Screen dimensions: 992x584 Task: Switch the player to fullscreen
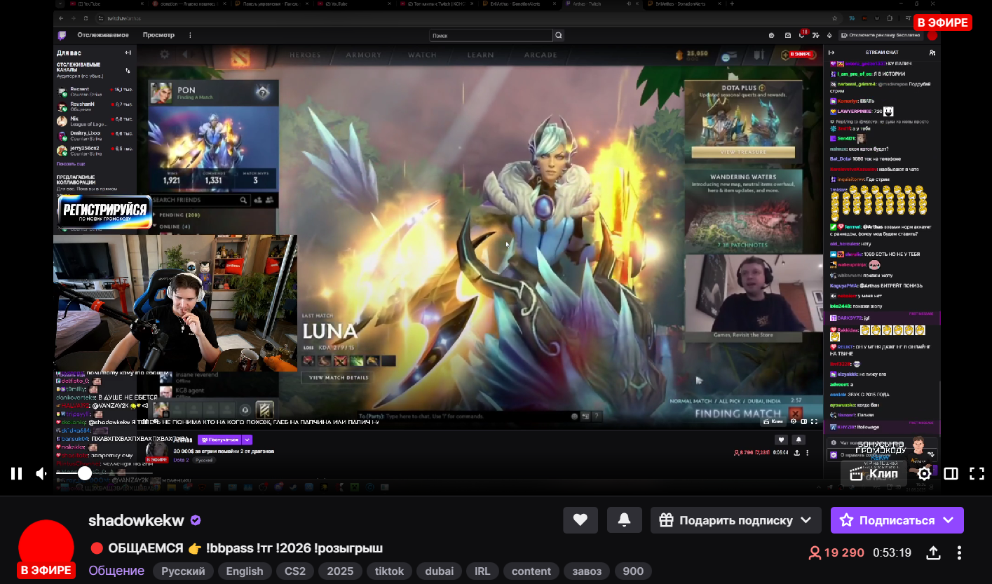coord(977,473)
